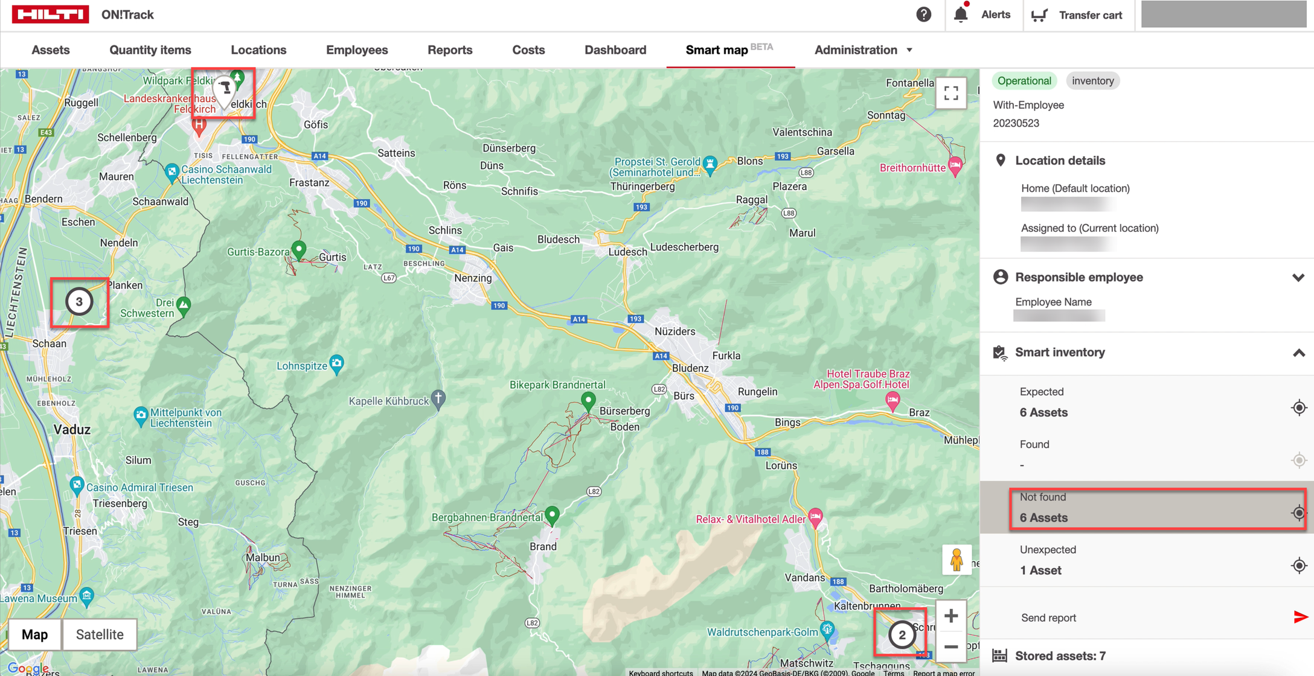Click the tool asset pin near Feldkirch

[225, 92]
